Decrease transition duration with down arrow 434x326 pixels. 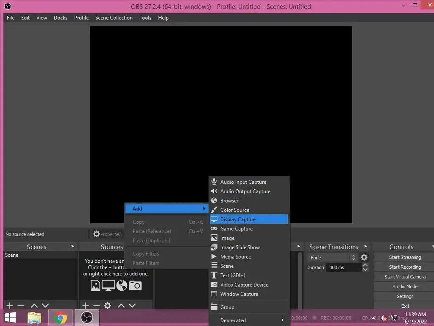click(x=365, y=270)
